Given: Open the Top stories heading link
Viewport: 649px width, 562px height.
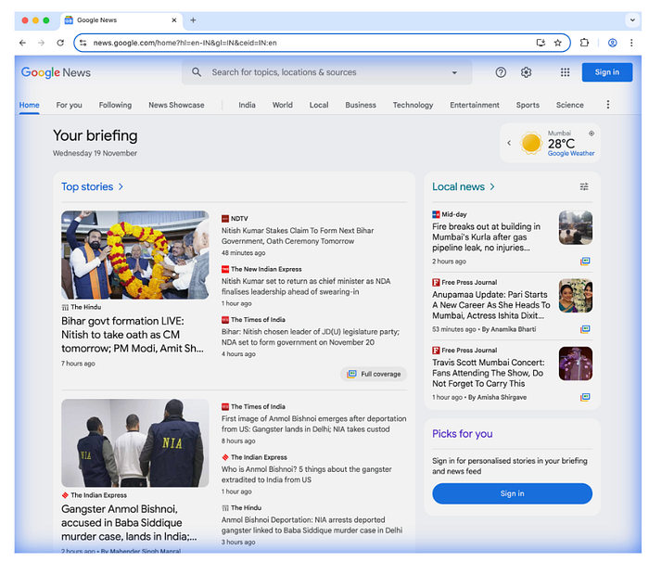Looking at the screenshot, I should (x=93, y=186).
